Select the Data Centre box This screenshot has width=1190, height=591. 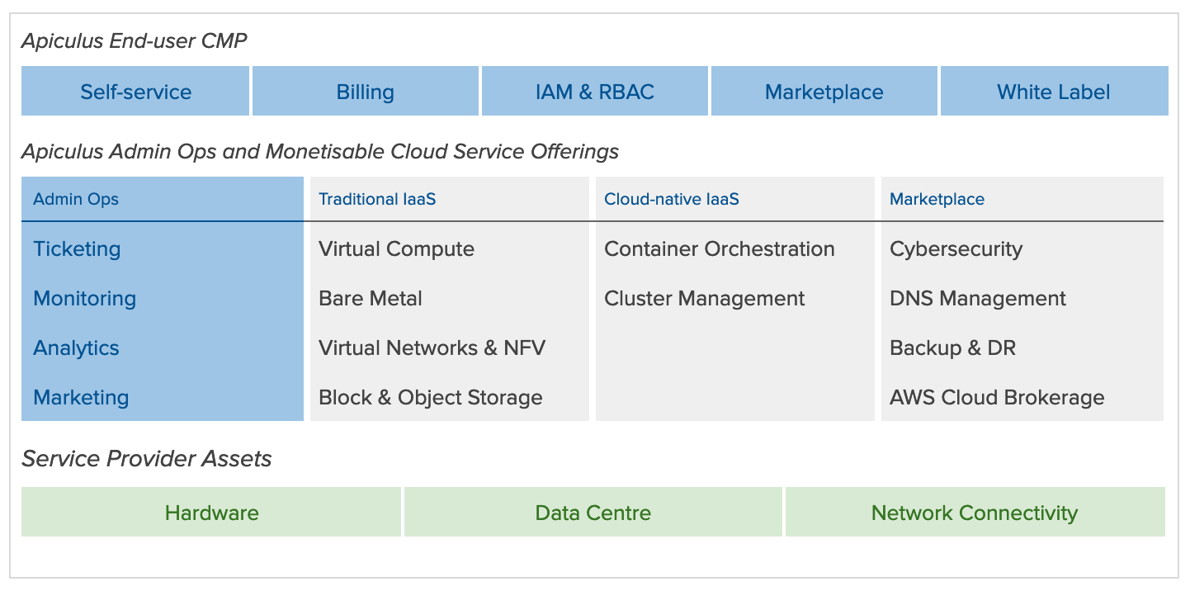(593, 513)
